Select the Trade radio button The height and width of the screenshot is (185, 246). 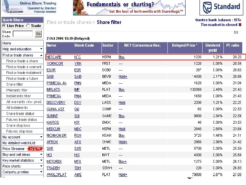28,26
